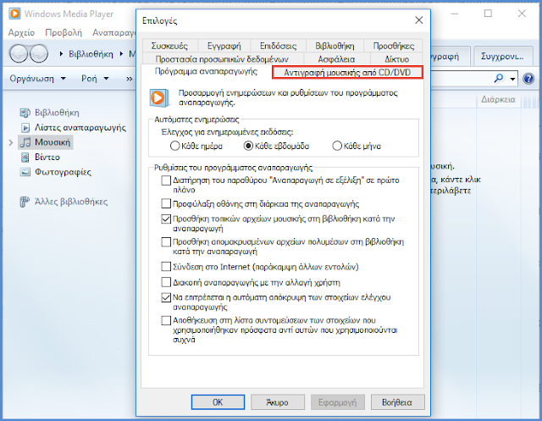This screenshot has height=421, width=542.
Task: Click the Εφαρμογή apply button
Action: tap(337, 402)
